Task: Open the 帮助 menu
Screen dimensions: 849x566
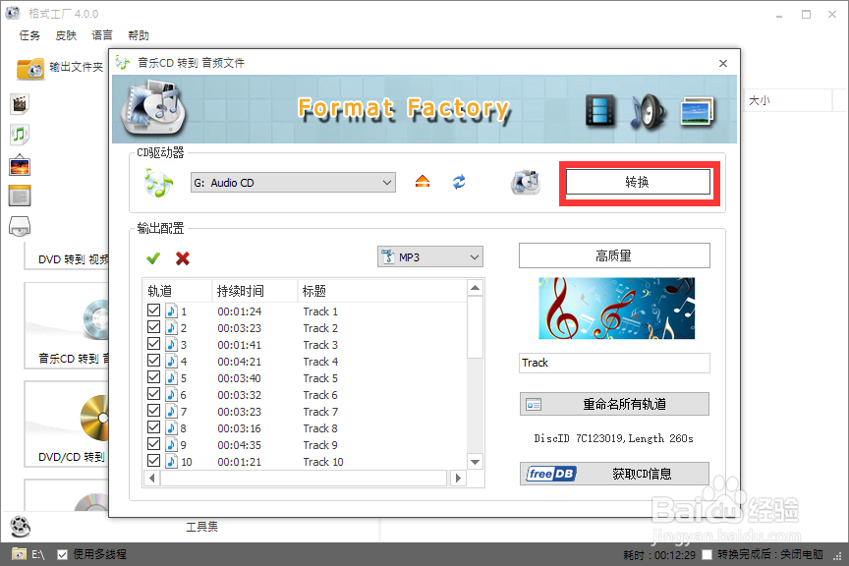Action: pyautogui.click(x=138, y=34)
